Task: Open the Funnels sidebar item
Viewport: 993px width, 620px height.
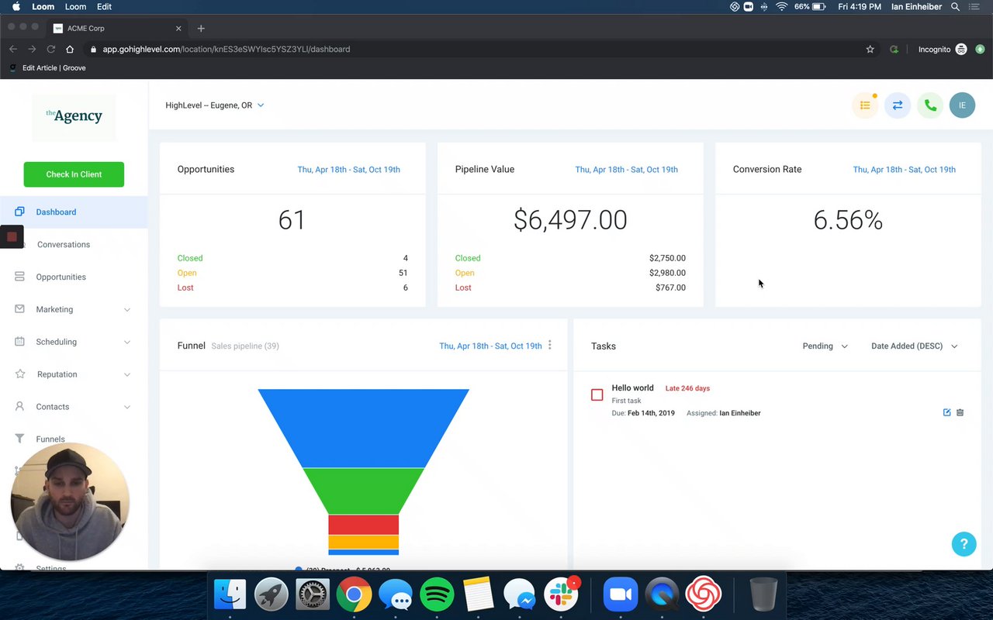Action: 50,439
